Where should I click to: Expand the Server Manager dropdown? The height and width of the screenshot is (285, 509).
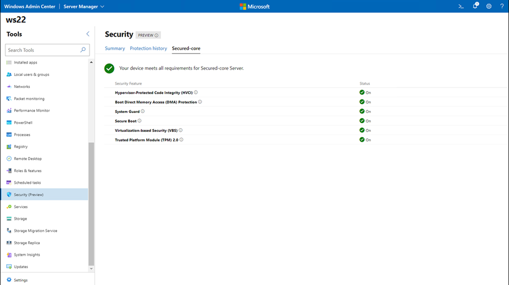(84, 7)
